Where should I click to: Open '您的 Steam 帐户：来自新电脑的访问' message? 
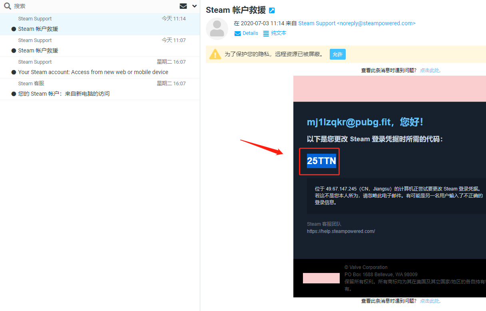[100, 89]
